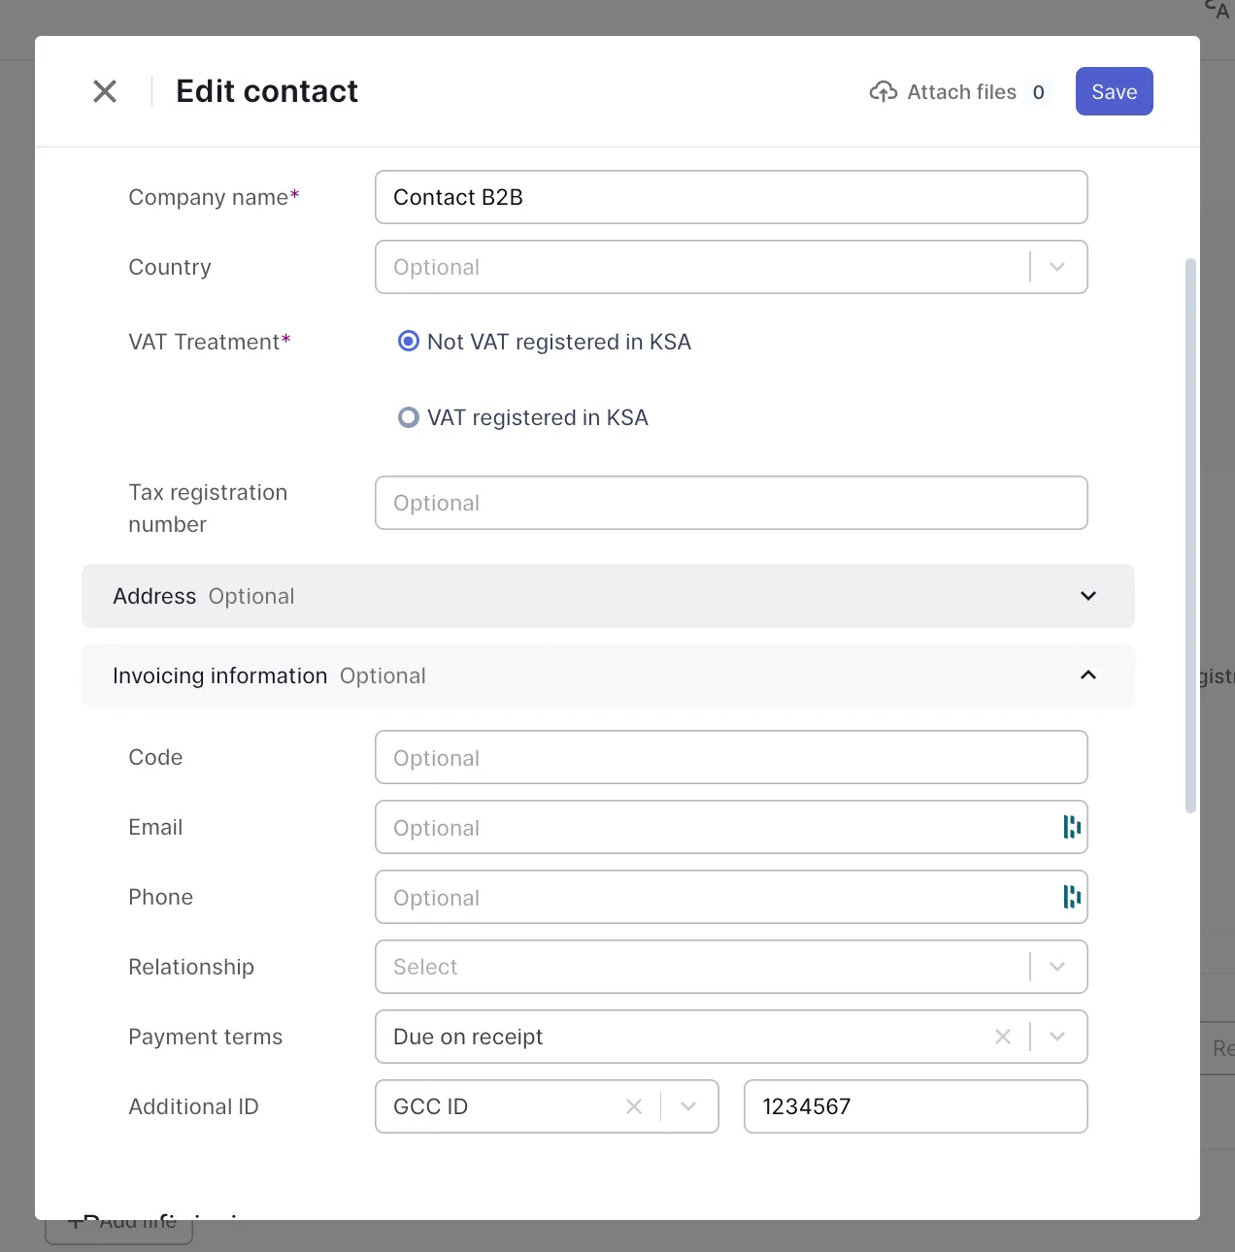Viewport: 1235px width, 1252px height.
Task: Collapse the Invoicing information section
Action: pyautogui.click(x=1088, y=675)
